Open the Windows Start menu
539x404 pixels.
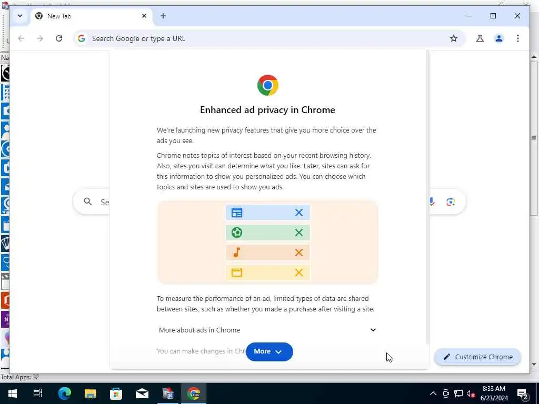coord(13,393)
